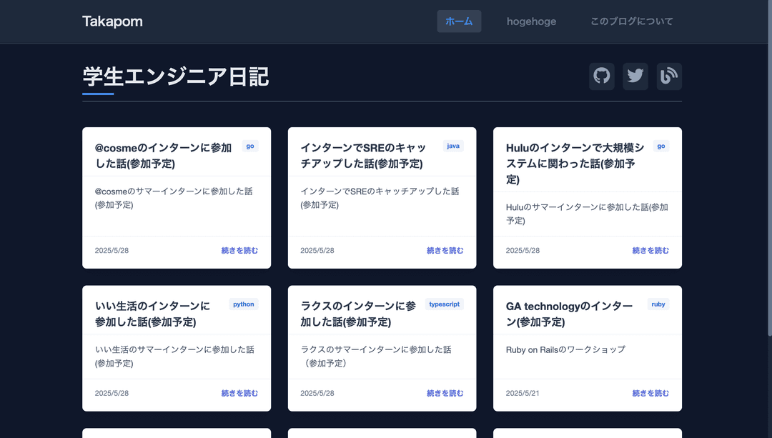Open the Hatena Blog icon
This screenshot has height=438, width=772.
[669, 76]
